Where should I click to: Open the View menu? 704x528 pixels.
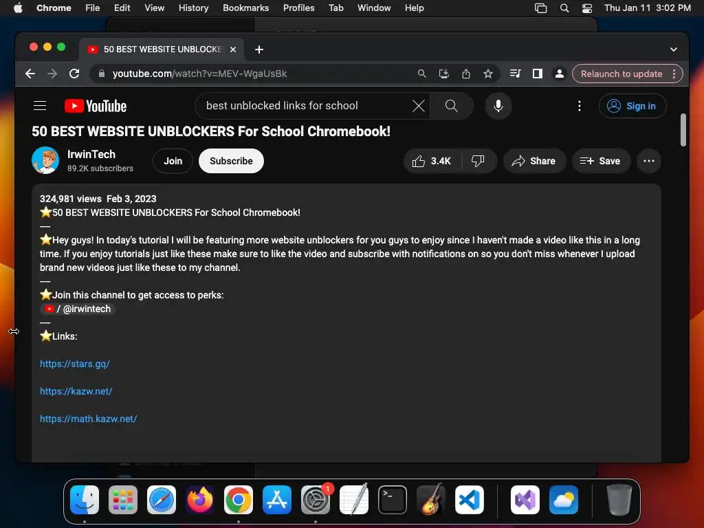click(154, 8)
